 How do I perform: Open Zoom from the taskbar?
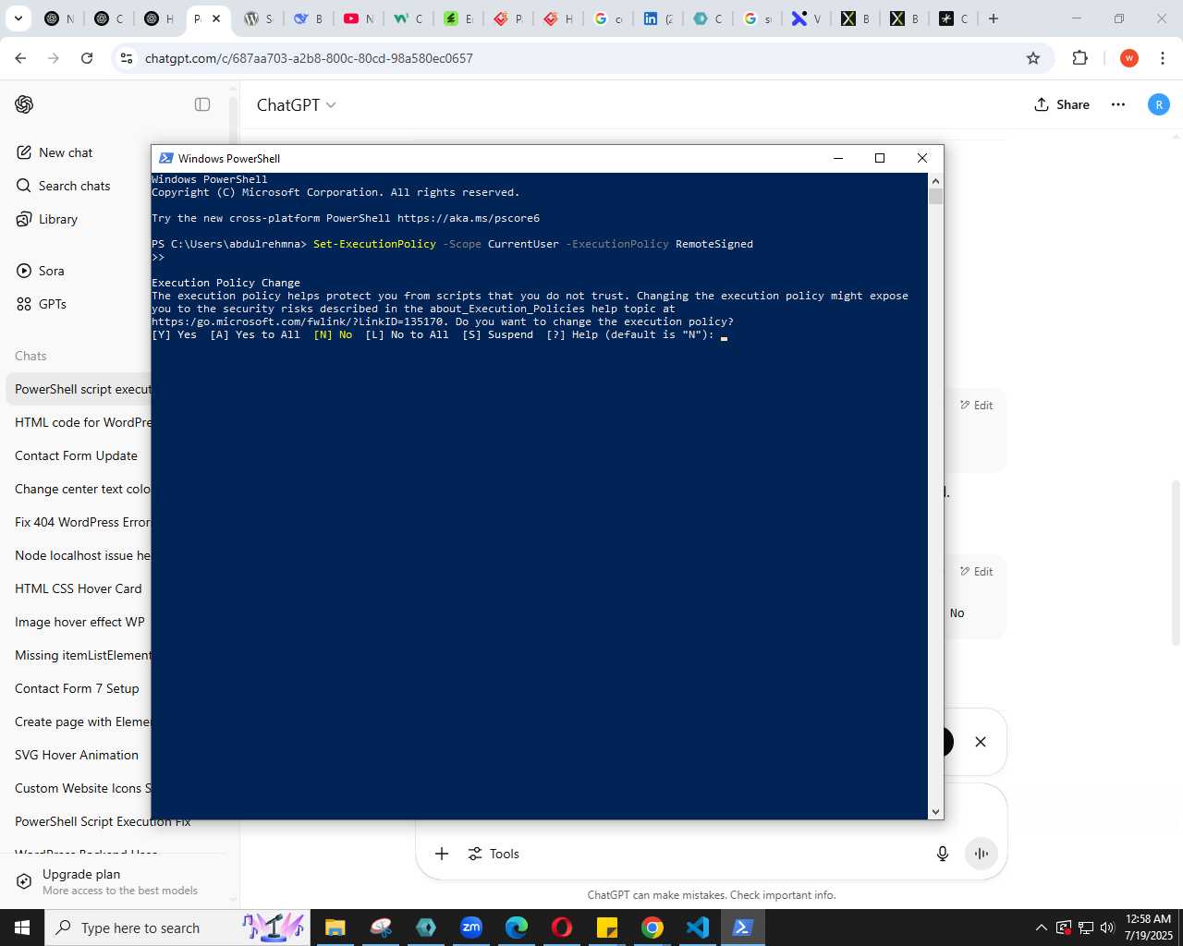coord(471,928)
